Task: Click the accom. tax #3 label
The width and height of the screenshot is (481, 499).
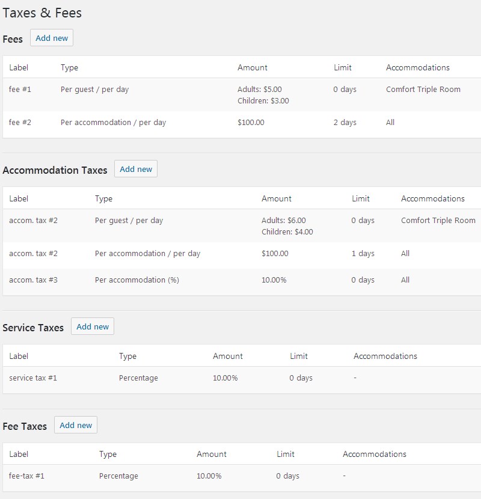Action: 34,280
